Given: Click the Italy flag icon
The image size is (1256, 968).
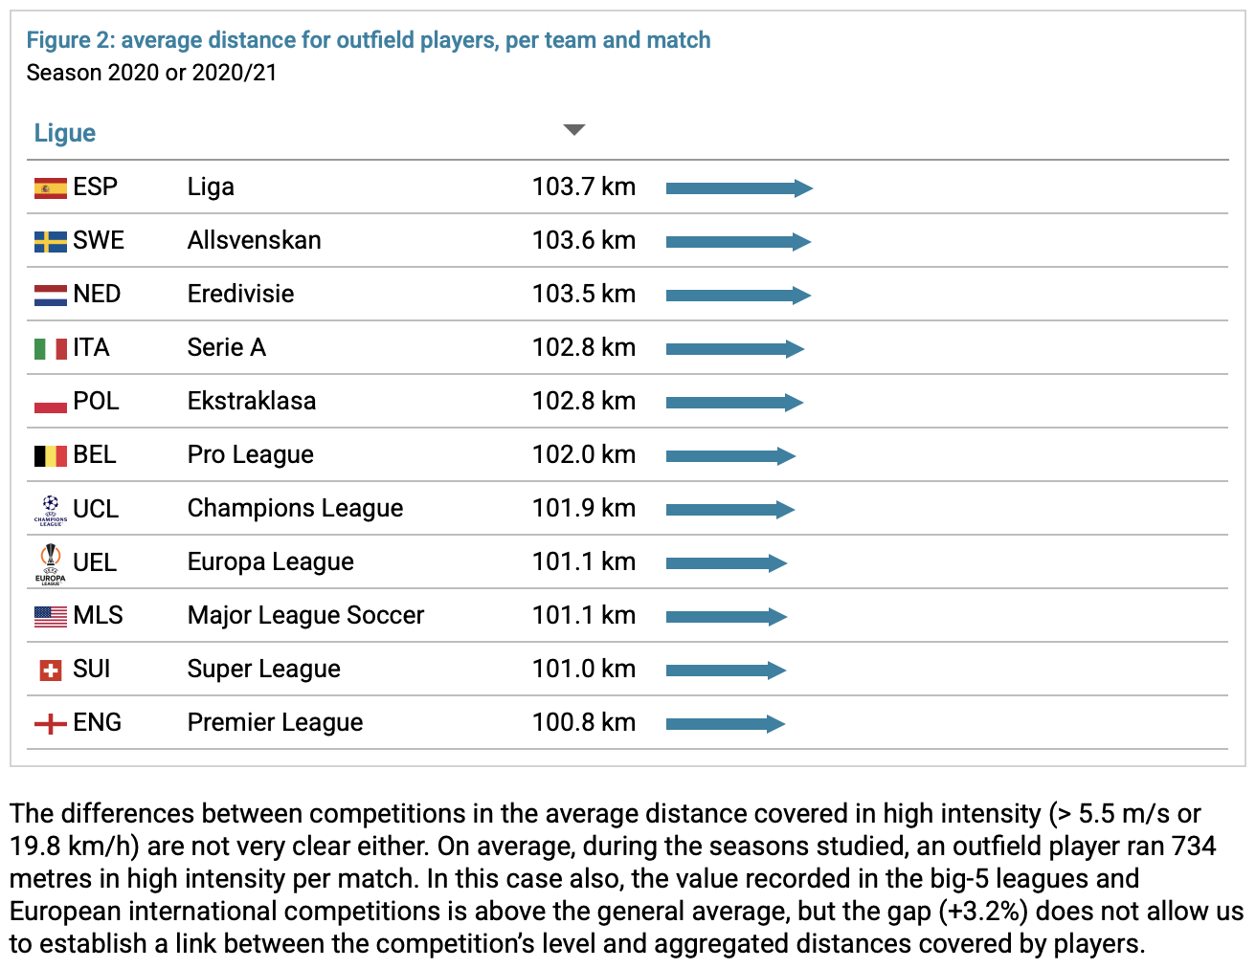Looking at the screenshot, I should [x=50, y=348].
